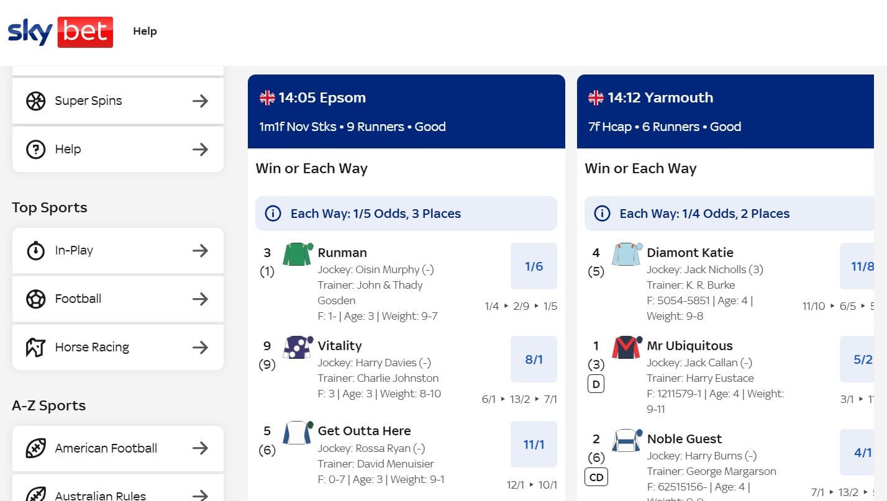
Task: Click the Horse Racing horse icon
Action: tap(36, 347)
